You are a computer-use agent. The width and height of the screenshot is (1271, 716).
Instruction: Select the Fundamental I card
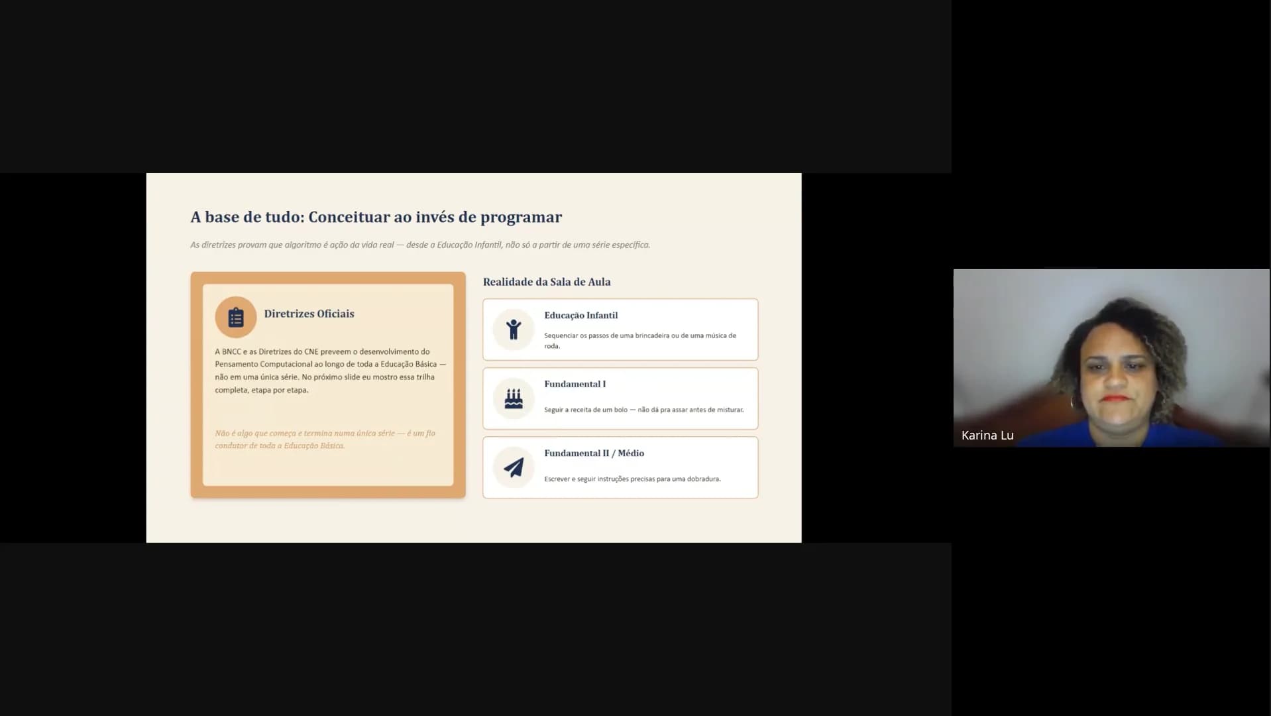click(620, 398)
